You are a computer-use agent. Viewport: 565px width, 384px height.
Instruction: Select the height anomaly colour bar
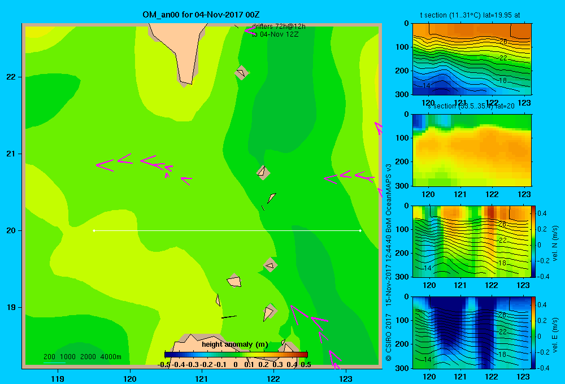tap(236, 355)
